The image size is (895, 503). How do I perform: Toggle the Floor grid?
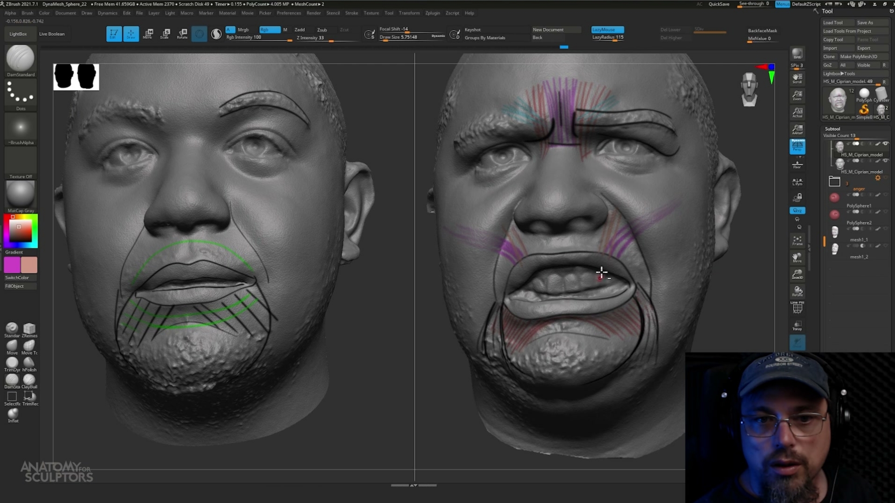tap(797, 164)
